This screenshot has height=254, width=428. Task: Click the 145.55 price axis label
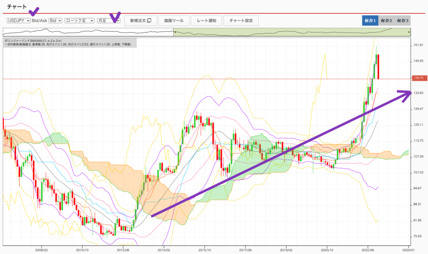coord(418,61)
